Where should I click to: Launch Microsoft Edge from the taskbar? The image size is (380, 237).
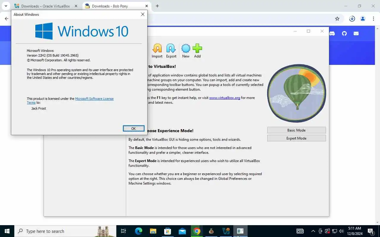(x=139, y=231)
